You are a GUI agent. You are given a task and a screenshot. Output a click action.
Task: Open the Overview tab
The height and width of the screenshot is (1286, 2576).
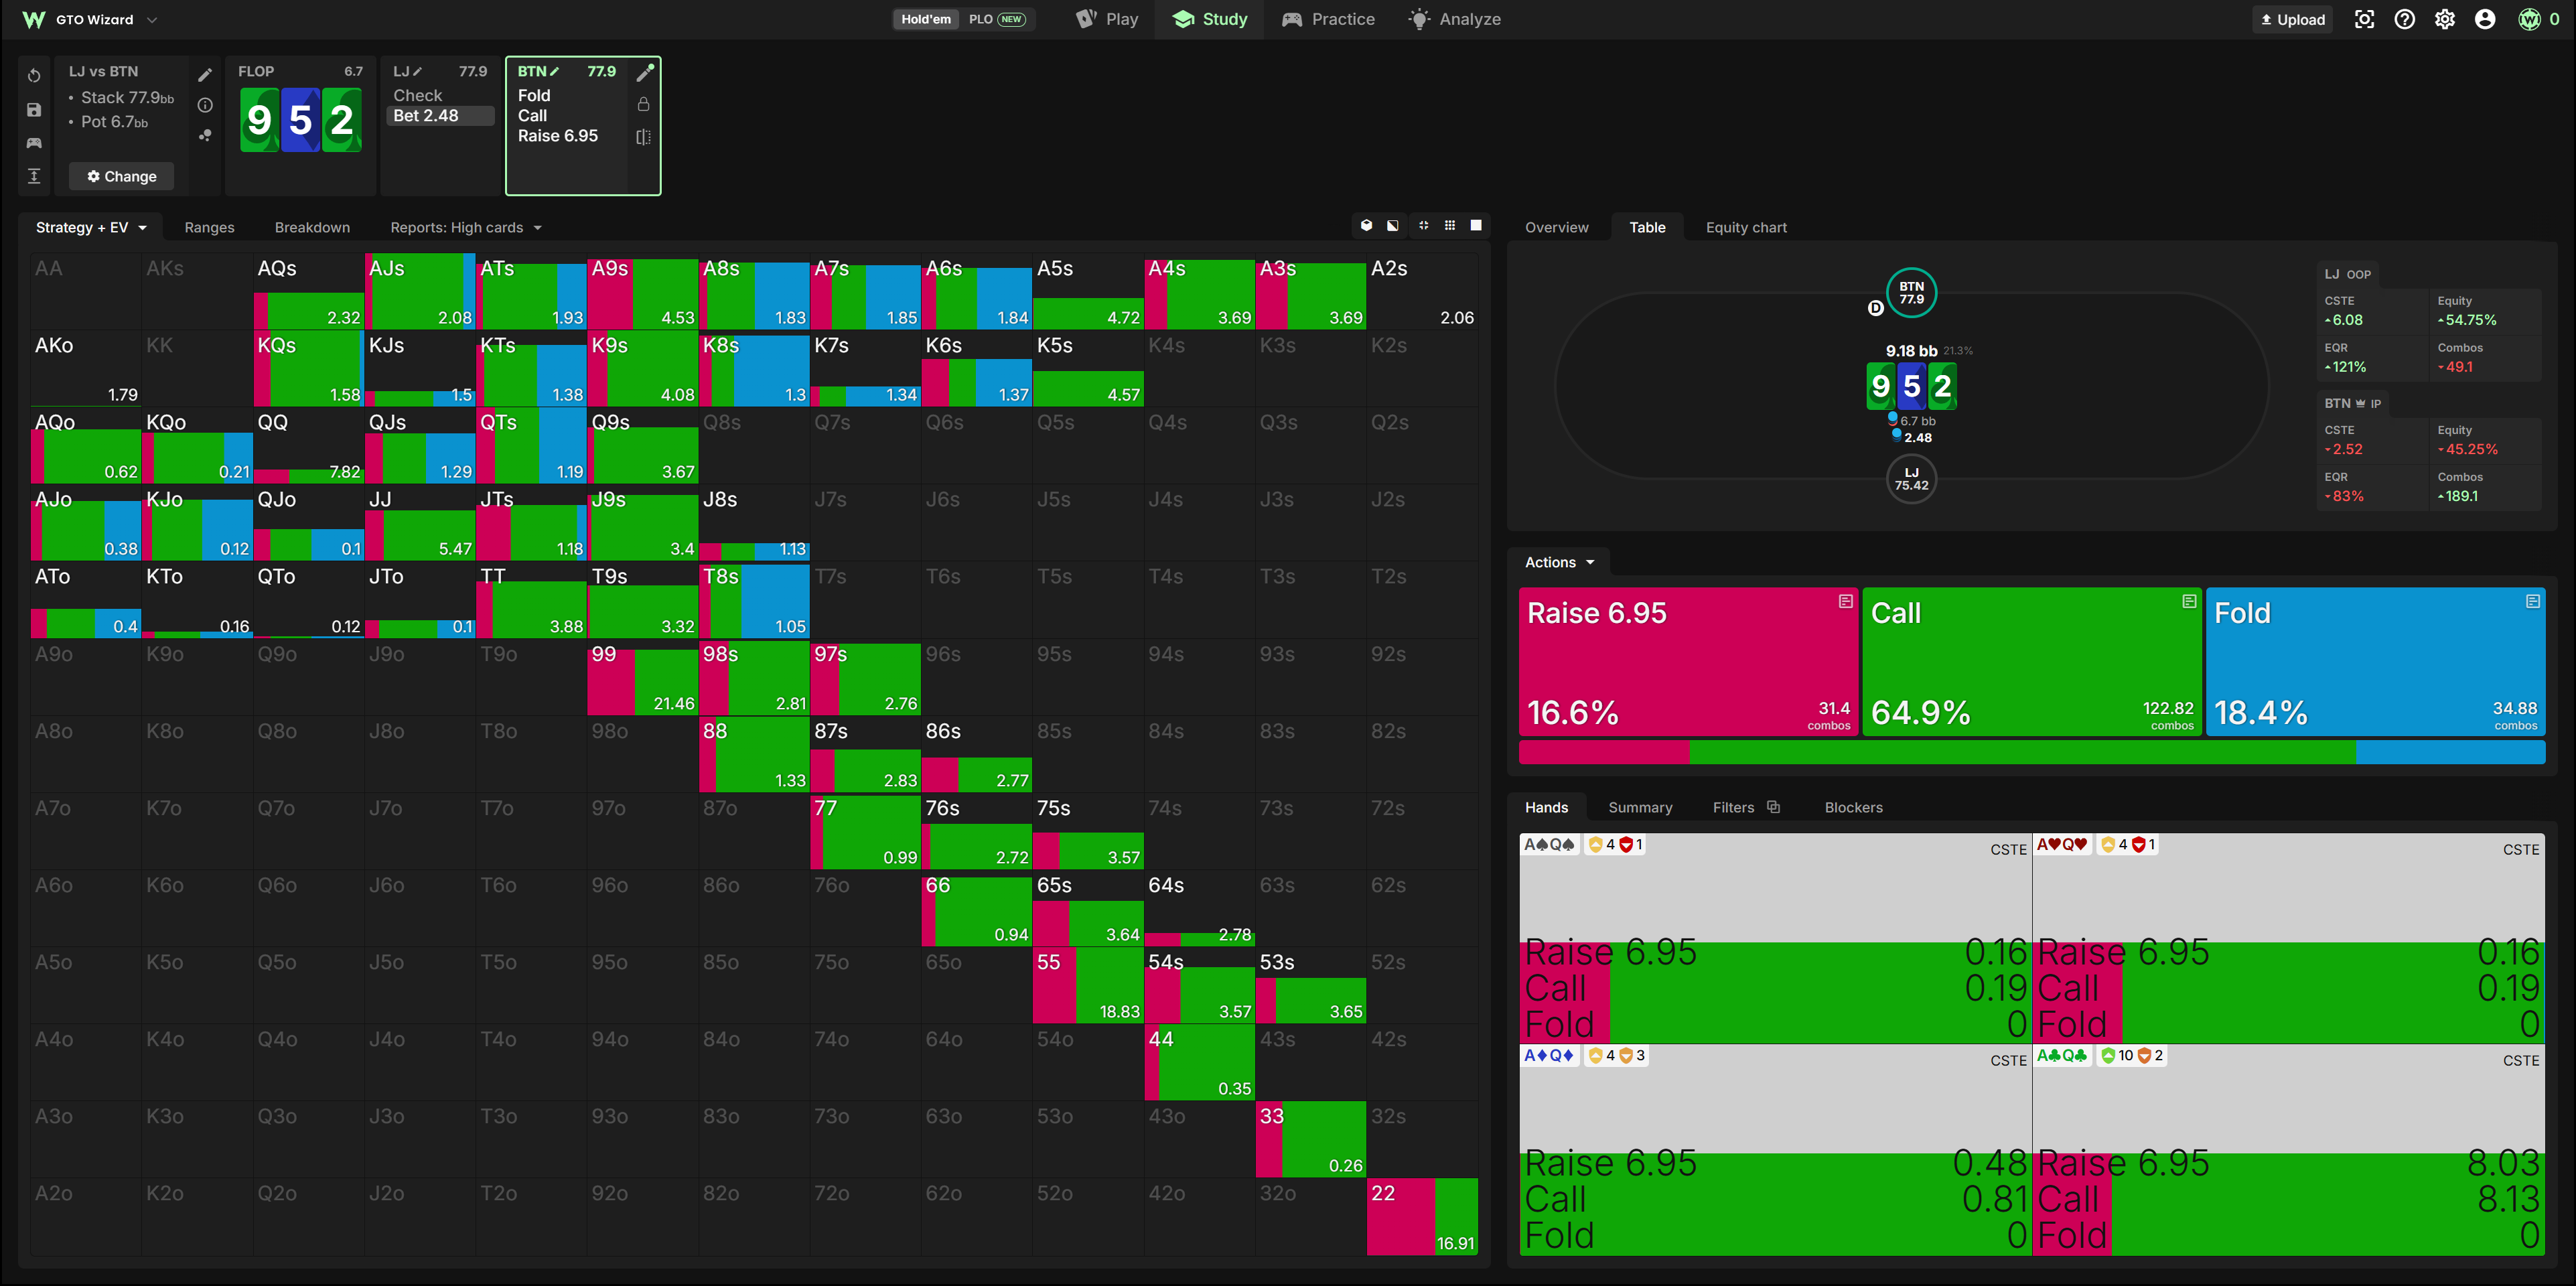point(1556,227)
